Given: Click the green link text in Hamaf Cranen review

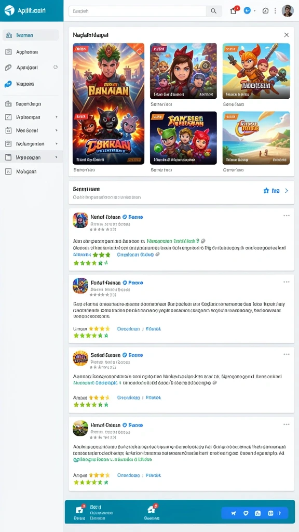Looking at the screenshot, I should (x=113, y=459).
